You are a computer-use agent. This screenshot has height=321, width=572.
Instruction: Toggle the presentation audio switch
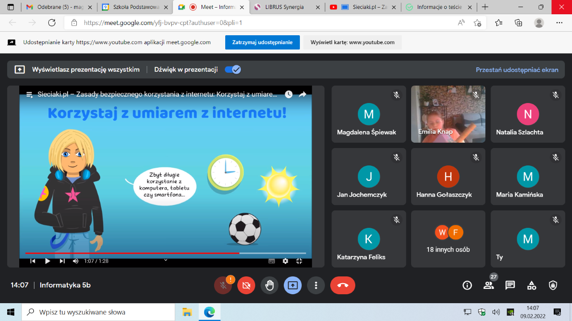point(233,70)
